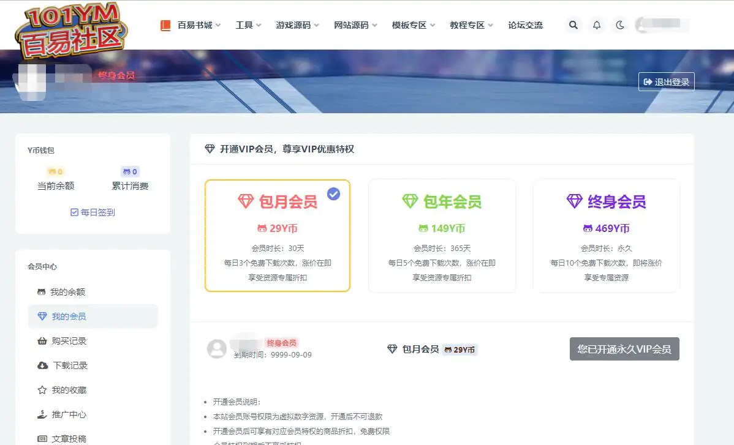This screenshot has height=445, width=734.
Task: Open the 网站源码 menu label
Action: pos(351,25)
